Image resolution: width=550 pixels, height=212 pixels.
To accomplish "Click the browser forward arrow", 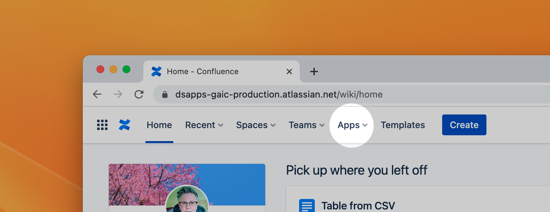I will pos(118,94).
